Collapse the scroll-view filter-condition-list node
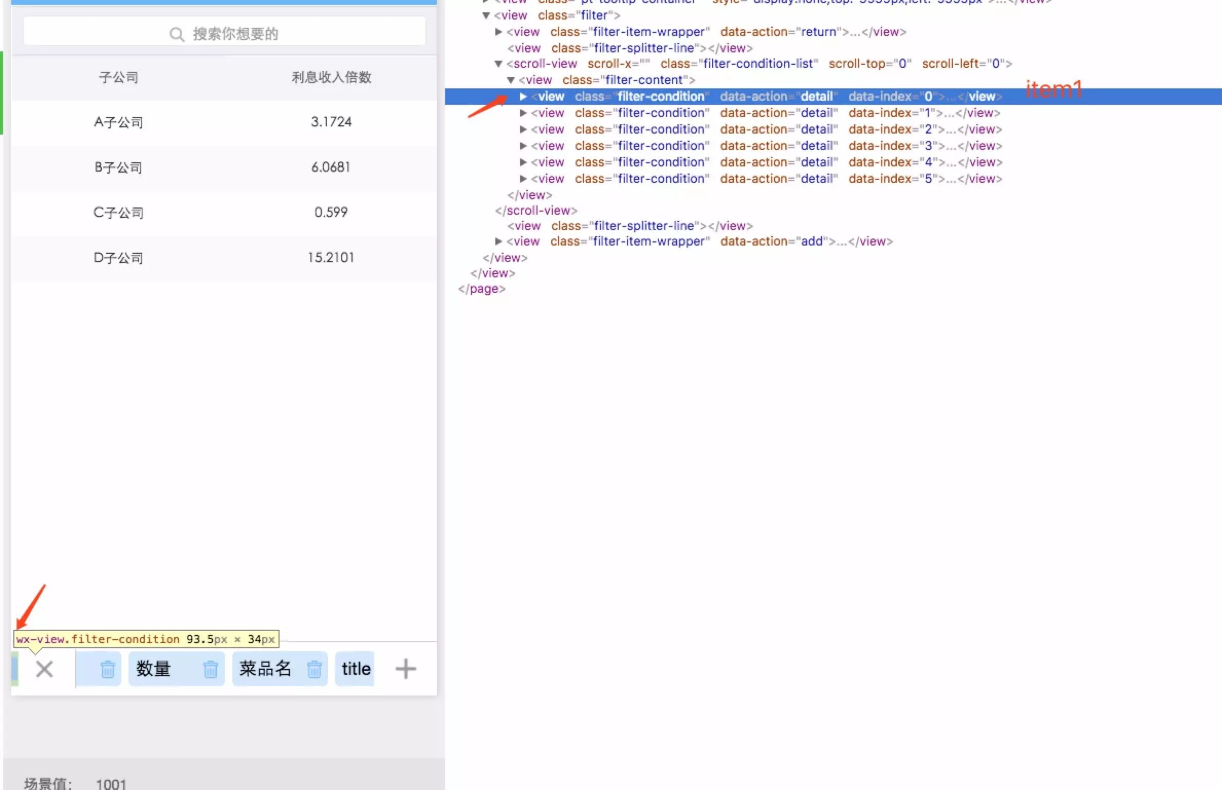The height and width of the screenshot is (790, 1222). click(498, 64)
